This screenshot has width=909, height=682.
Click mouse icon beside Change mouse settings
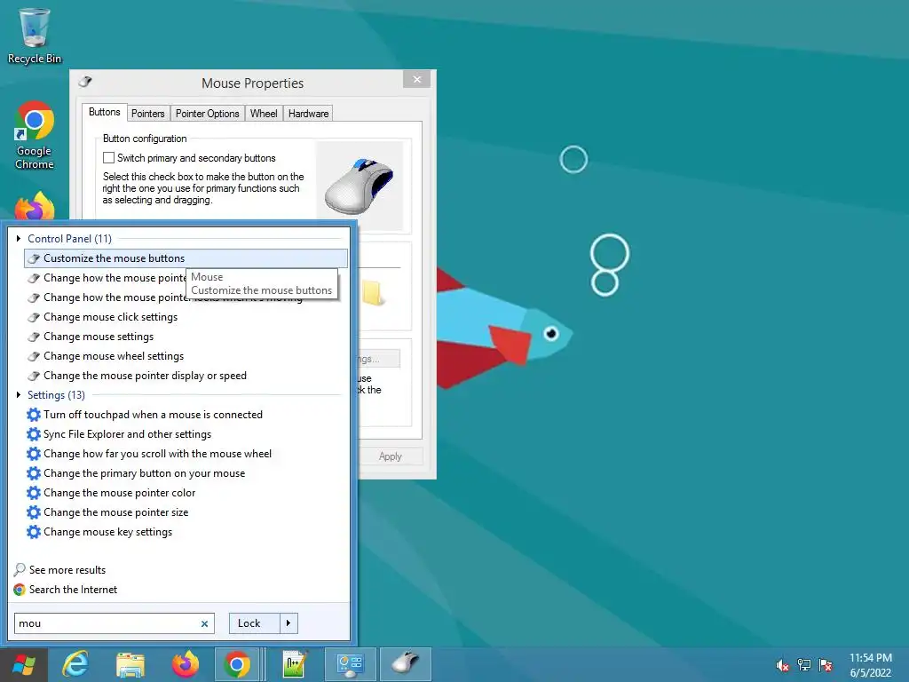click(35, 337)
